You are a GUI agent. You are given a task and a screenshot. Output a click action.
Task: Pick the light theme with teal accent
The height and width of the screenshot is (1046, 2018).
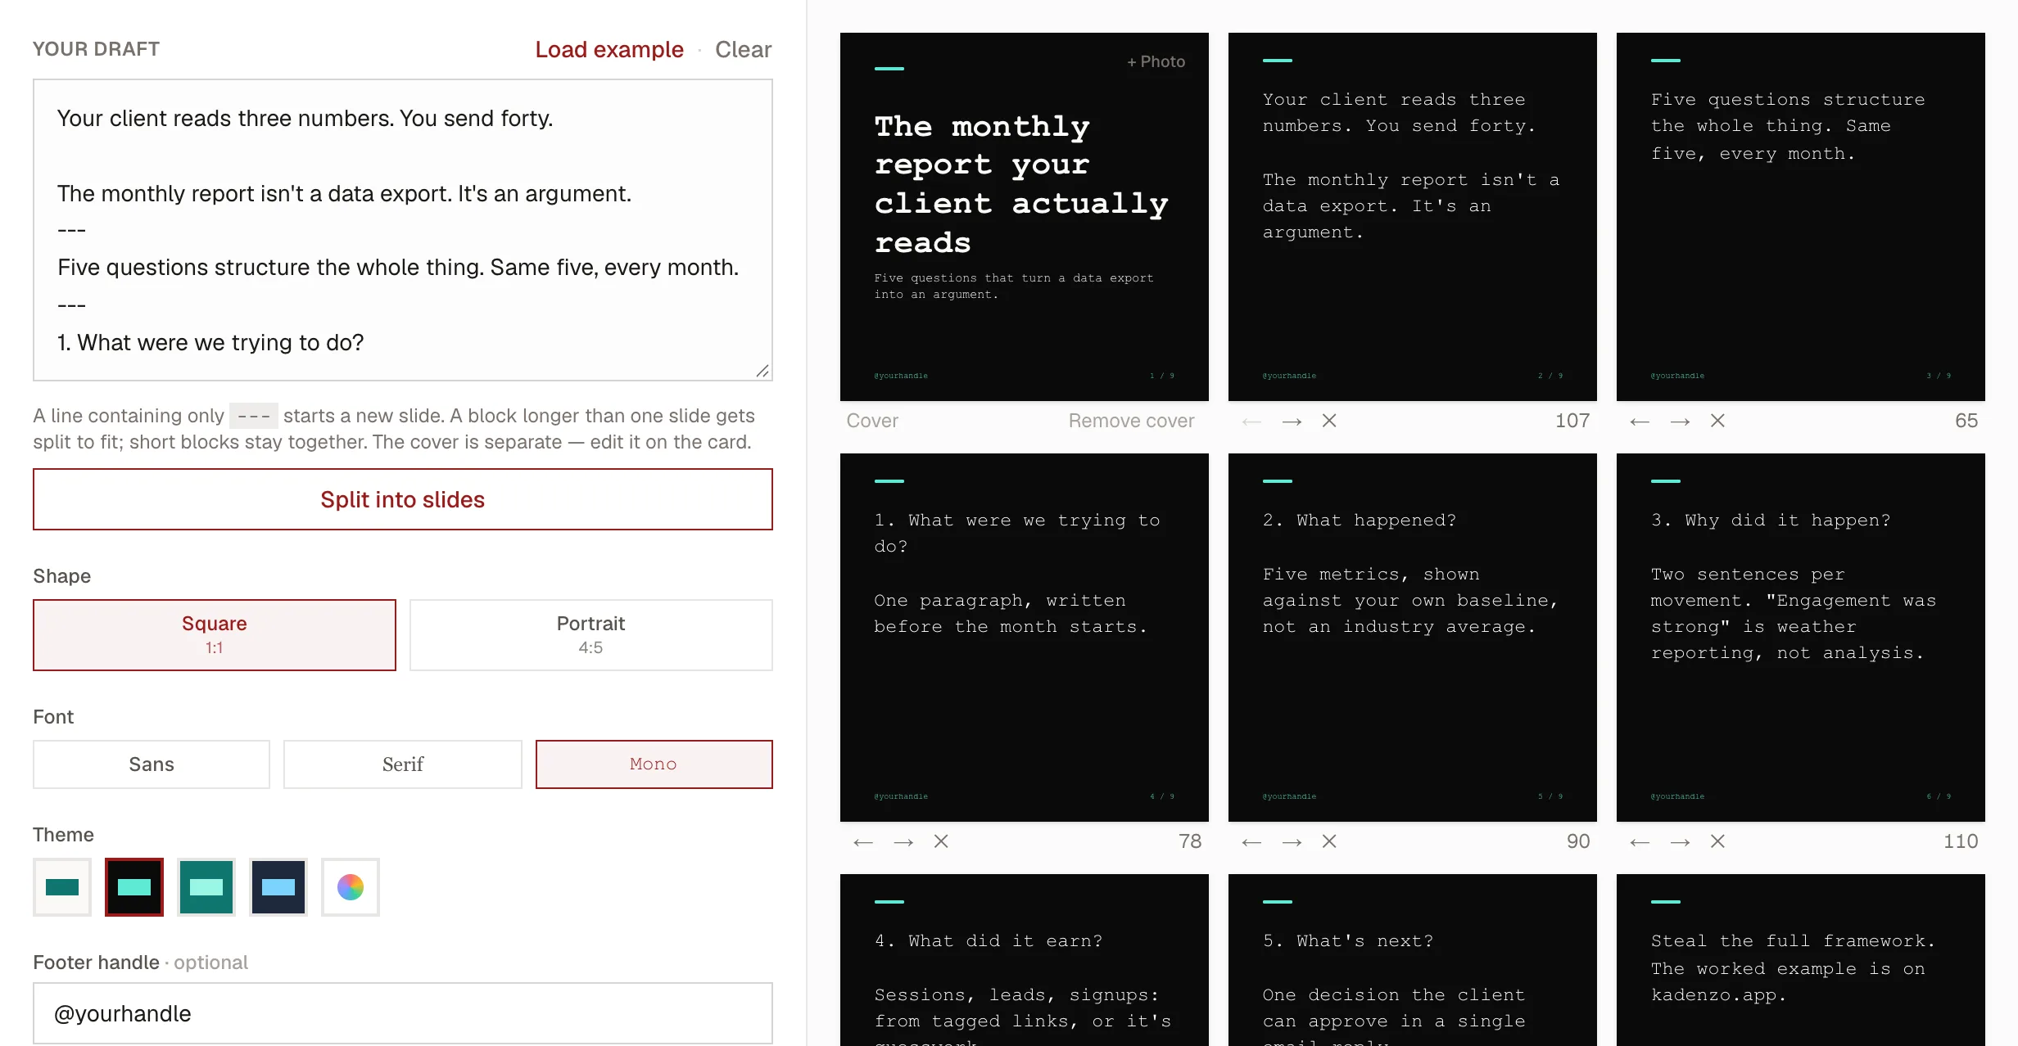click(x=62, y=887)
